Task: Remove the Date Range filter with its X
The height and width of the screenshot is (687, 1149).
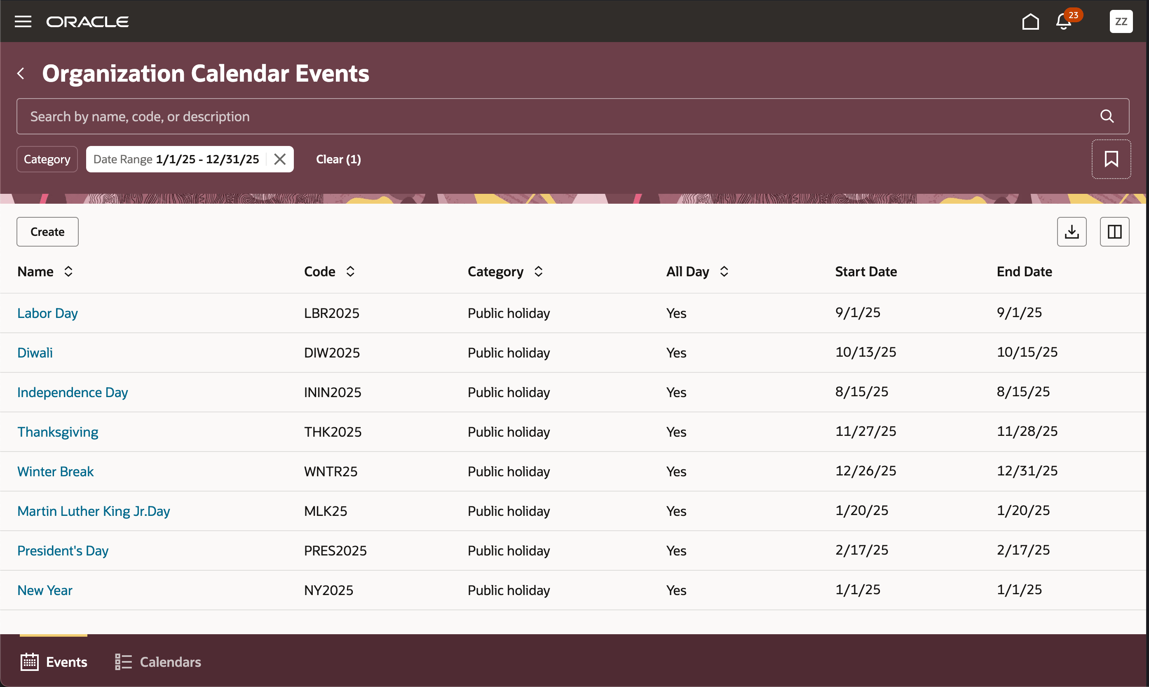Action: click(x=280, y=159)
